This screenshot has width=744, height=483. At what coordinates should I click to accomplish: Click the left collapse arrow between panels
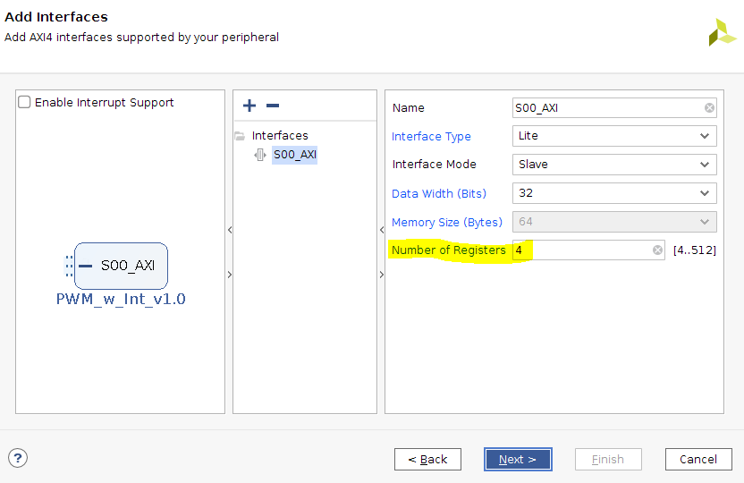pyautogui.click(x=229, y=230)
